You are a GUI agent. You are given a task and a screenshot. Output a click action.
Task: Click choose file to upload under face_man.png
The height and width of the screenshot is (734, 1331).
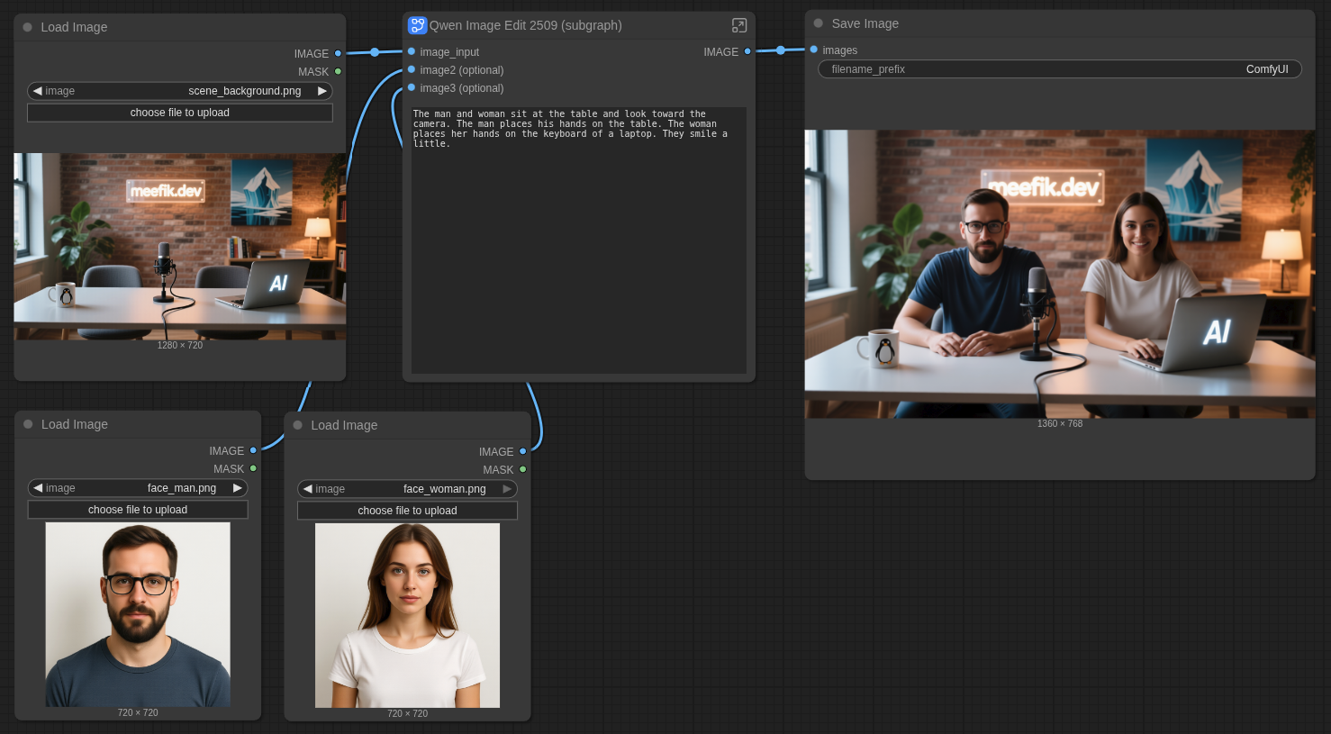pos(137,509)
